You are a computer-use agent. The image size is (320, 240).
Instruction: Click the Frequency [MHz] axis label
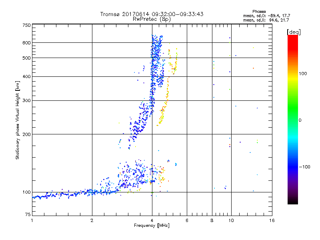152,226
